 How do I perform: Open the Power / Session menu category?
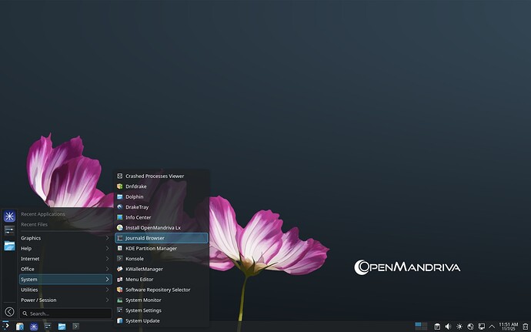coord(65,300)
